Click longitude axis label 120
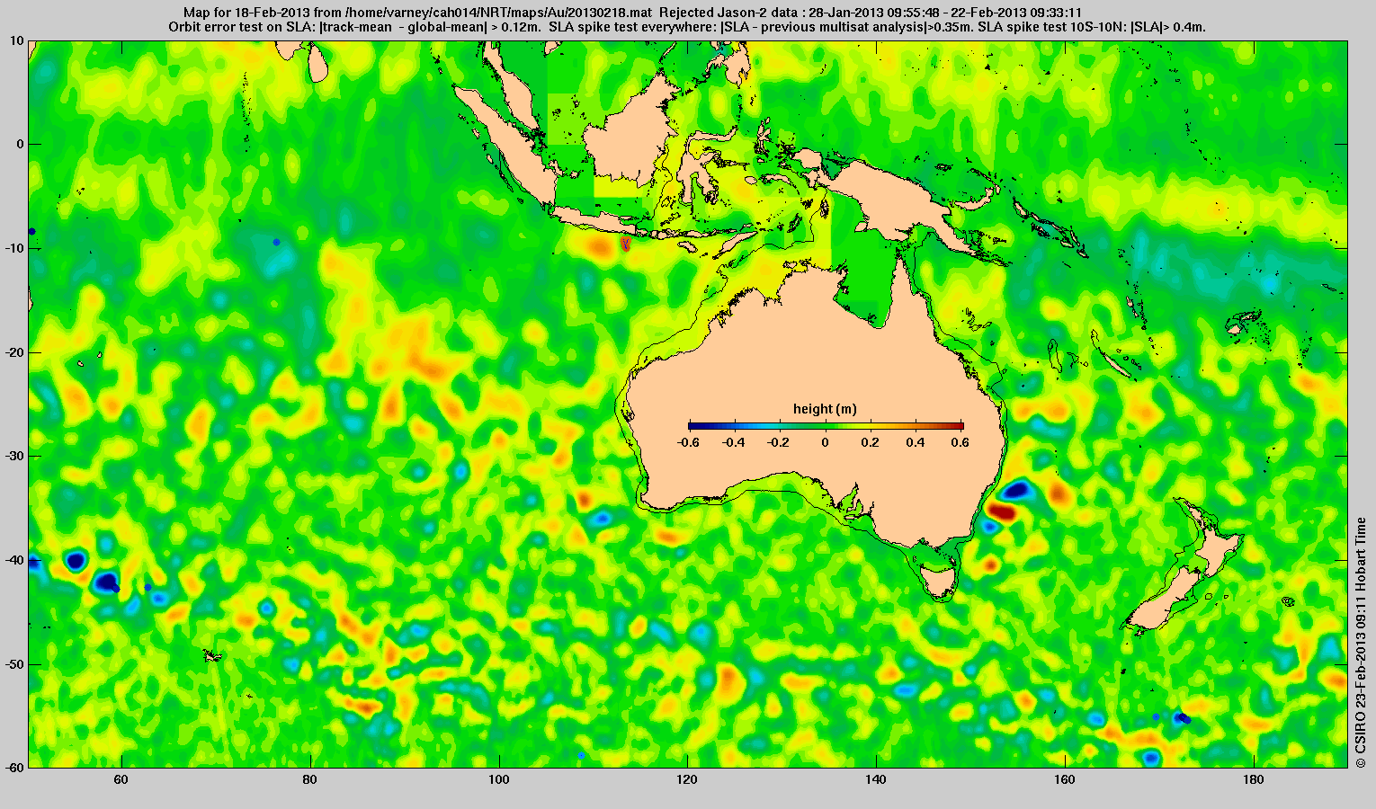Viewport: 1376px width, 809px height. click(687, 779)
